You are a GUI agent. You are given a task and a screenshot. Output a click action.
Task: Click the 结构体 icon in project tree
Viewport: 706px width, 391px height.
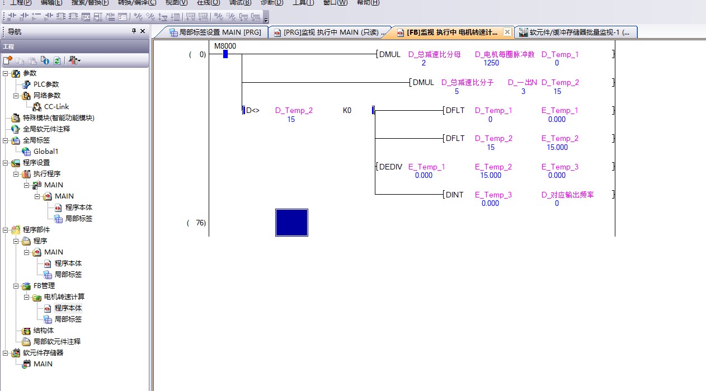[26, 331]
